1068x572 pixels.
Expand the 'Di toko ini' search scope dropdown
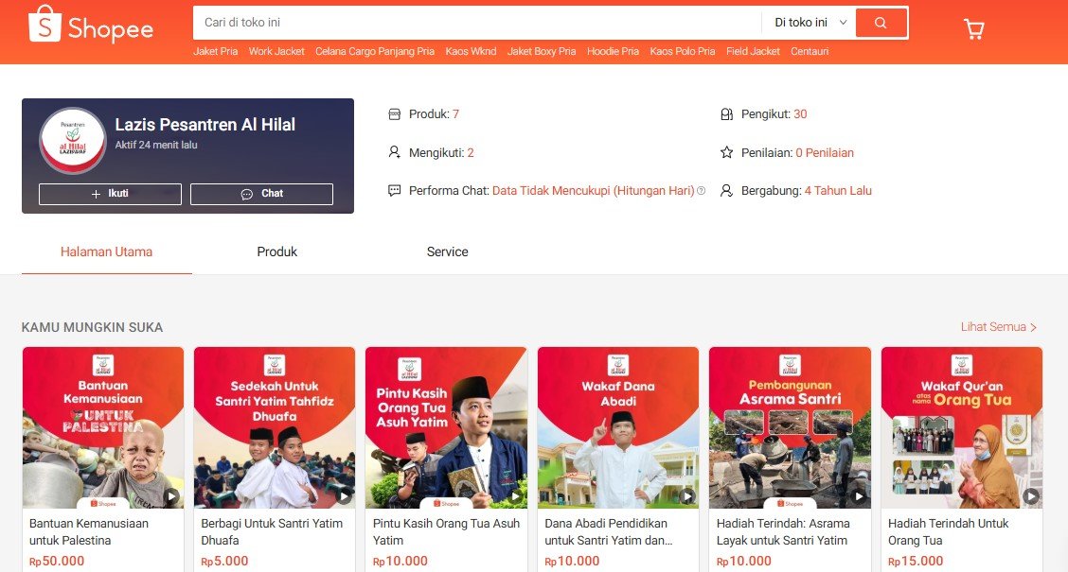click(x=810, y=23)
